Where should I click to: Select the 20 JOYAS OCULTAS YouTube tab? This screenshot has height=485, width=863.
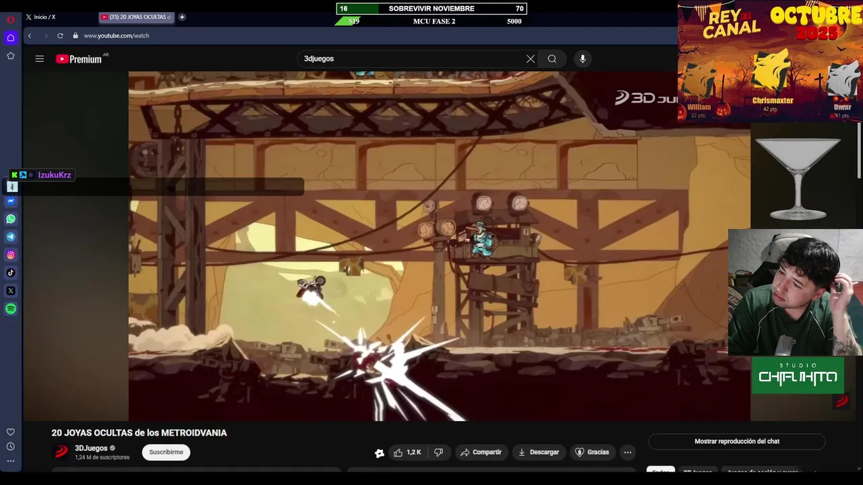[137, 17]
